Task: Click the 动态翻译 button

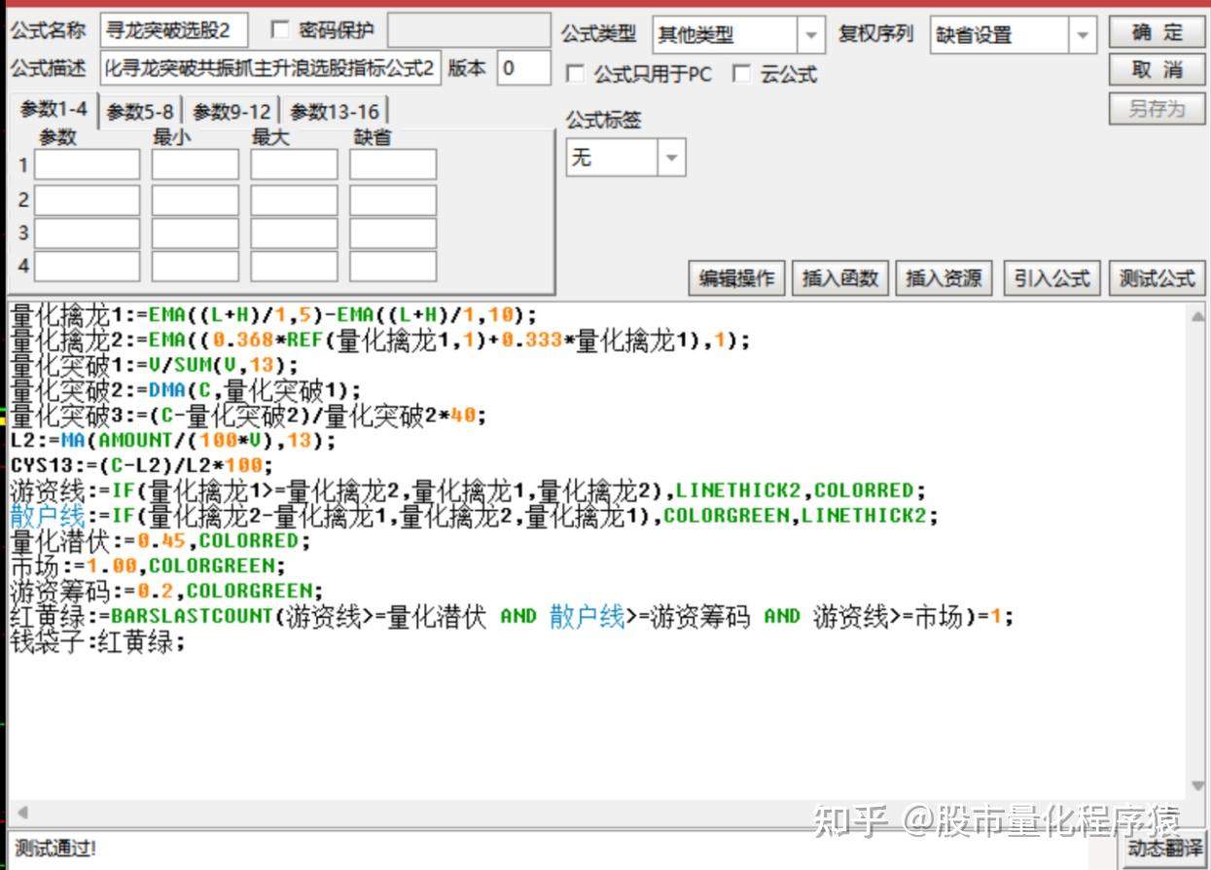Action: pyautogui.click(x=1164, y=849)
